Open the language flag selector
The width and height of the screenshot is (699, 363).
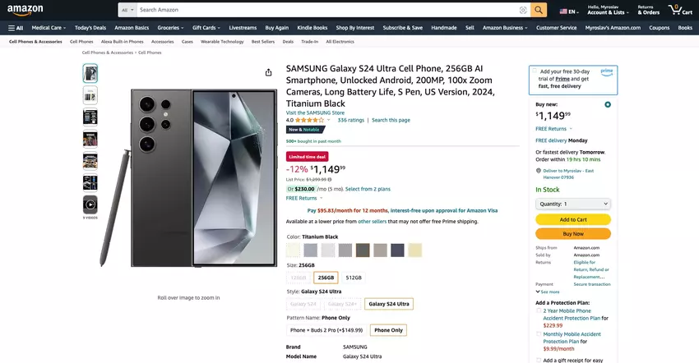tap(568, 11)
